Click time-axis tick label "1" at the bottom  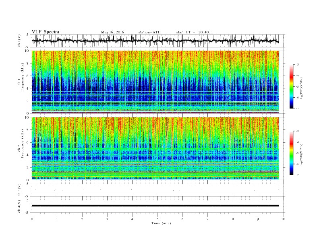(x=57, y=219)
